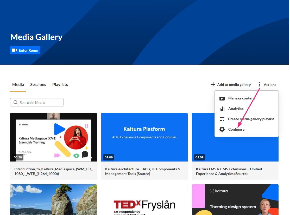The image size is (290, 215).
Task: Select Configure from Actions menu
Action: [x=246, y=129]
